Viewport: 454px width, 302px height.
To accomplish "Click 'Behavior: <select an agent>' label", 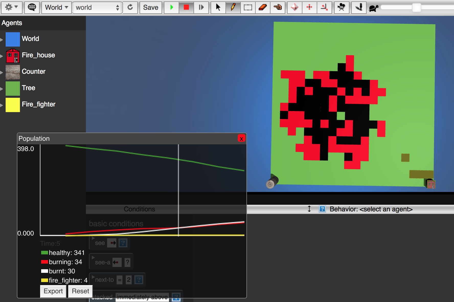I will (371, 209).
